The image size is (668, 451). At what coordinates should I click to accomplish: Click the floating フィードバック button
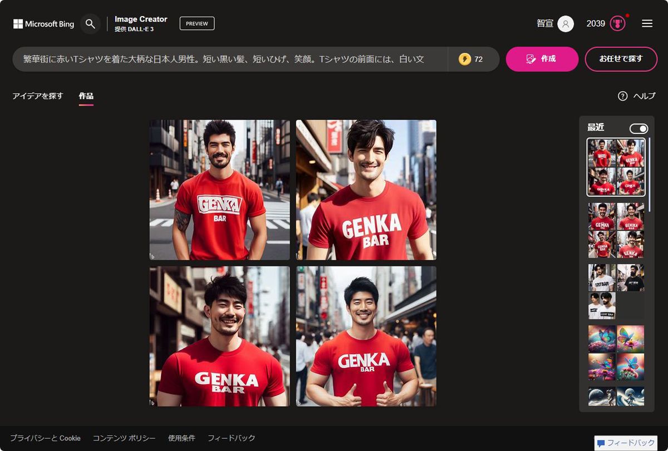click(626, 443)
